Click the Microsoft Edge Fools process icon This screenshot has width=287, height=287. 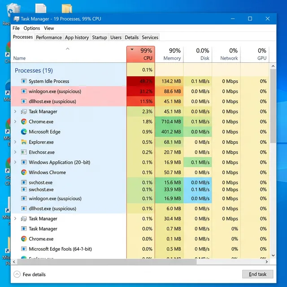click(x=24, y=249)
